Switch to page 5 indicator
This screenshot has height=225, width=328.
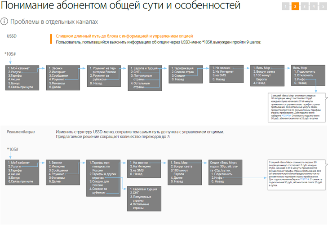click(323, 6)
